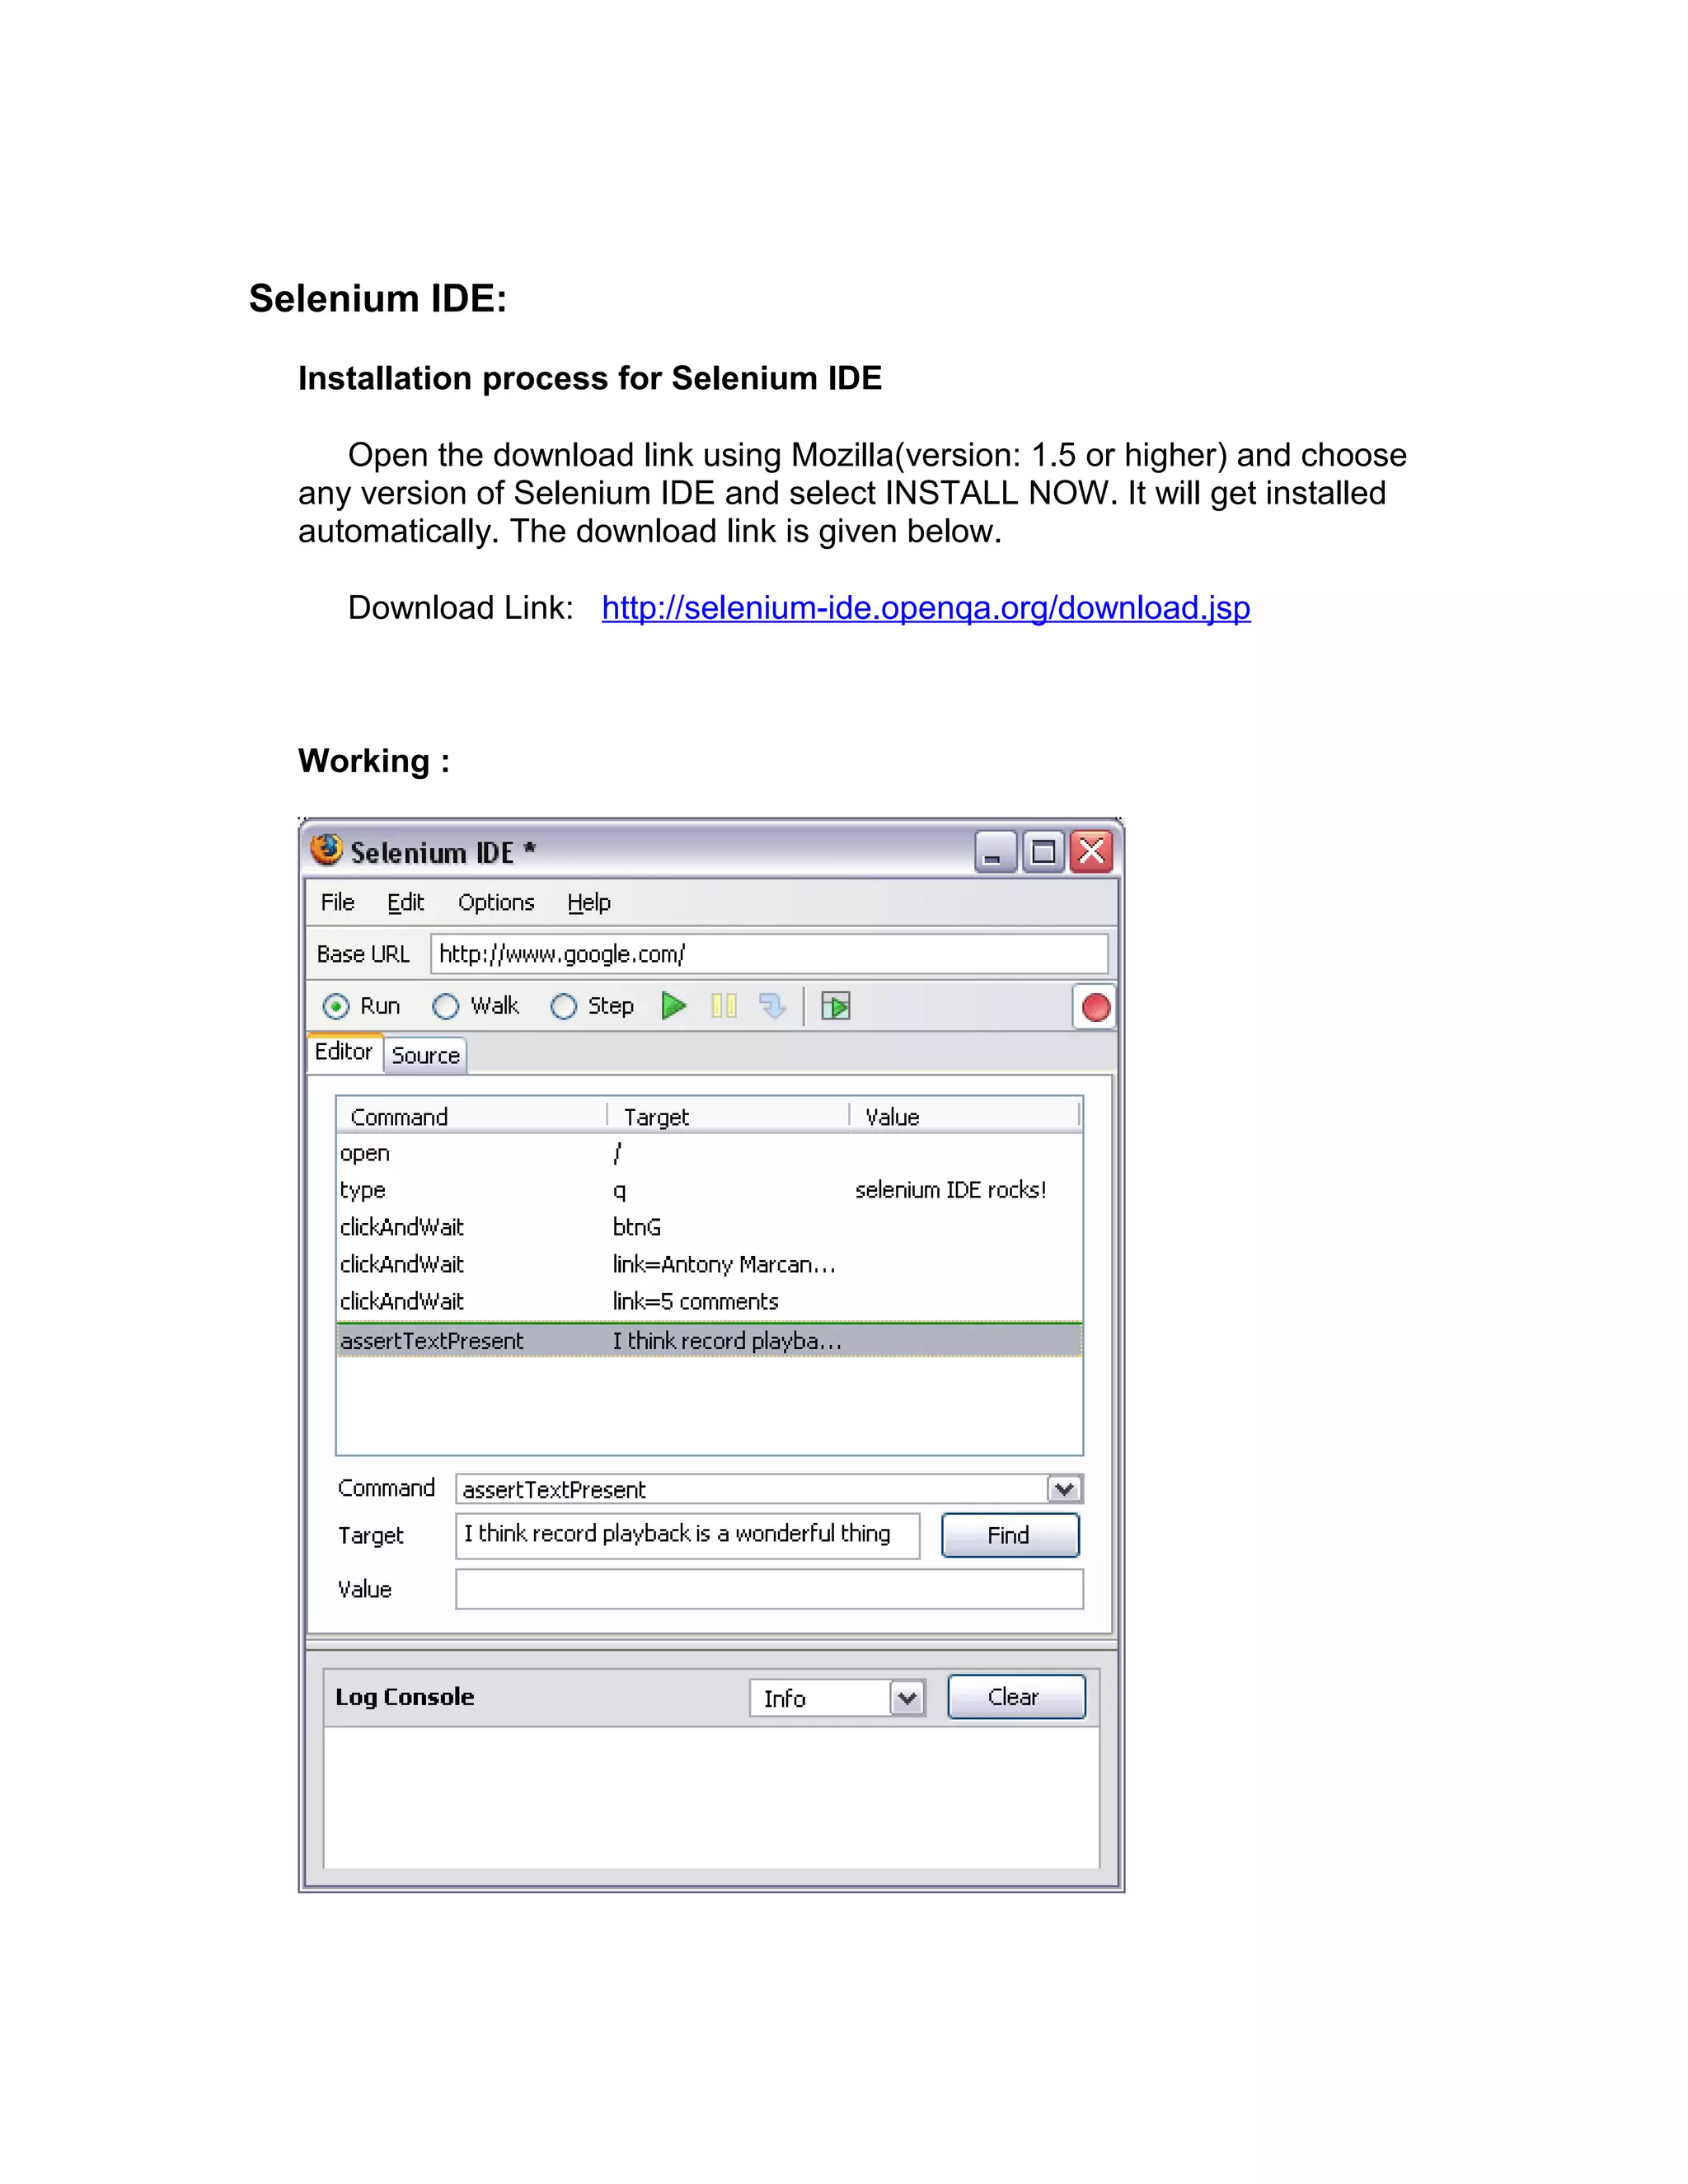1688x2184 pixels.
Task: Pause the test with the yellow pause icon
Action: (723, 1005)
